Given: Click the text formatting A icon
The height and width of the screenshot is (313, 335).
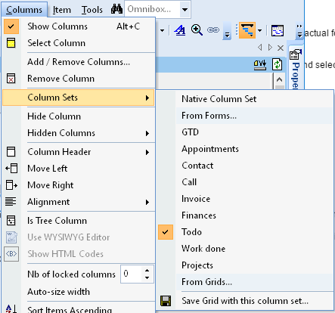Looking at the screenshot, I should point(180,30).
